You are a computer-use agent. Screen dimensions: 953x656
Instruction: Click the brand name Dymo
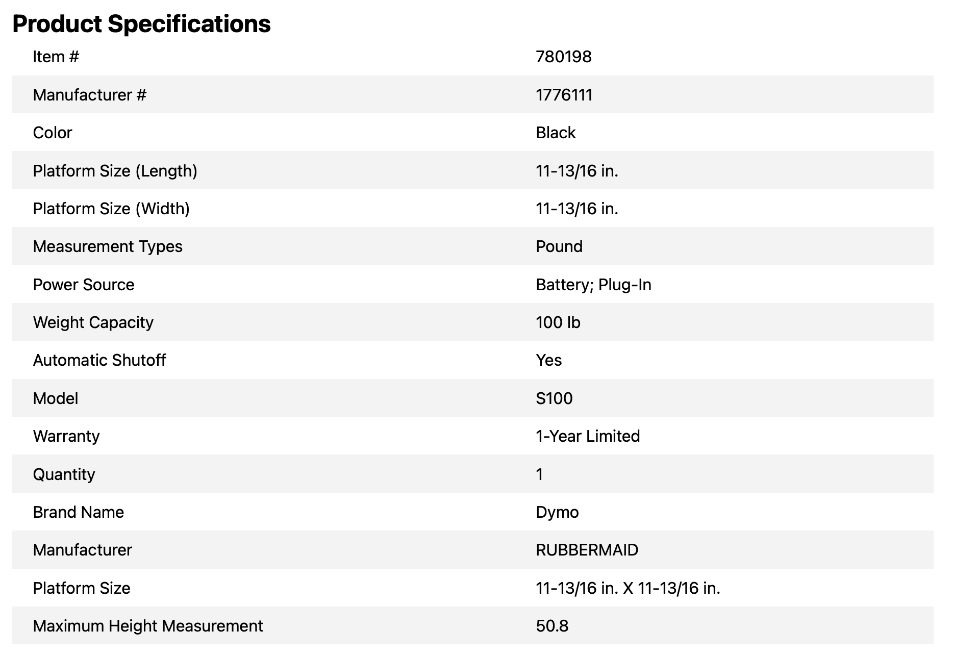(557, 512)
